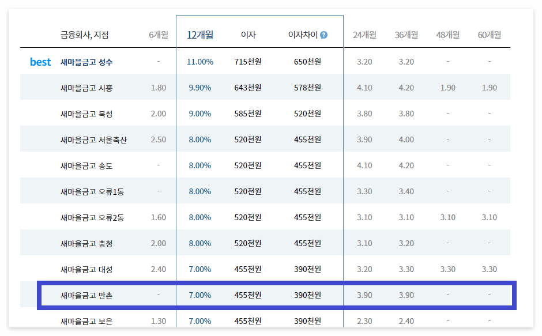Click the 1.90 48-month rate for 시흥

(447, 88)
